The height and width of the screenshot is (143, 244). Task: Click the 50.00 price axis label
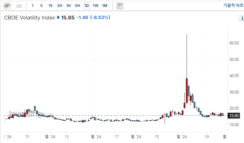point(234,59)
